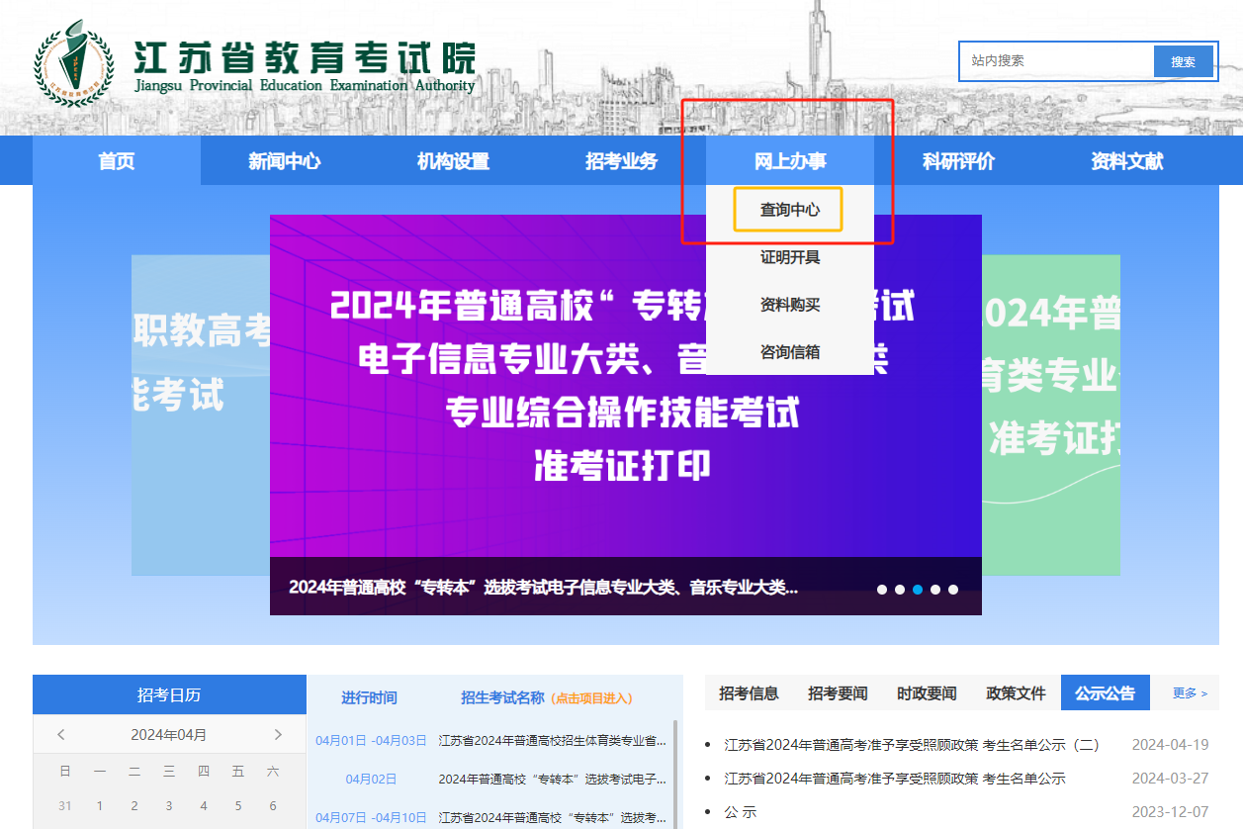Focus the 站内搜索 search field

click(1056, 61)
